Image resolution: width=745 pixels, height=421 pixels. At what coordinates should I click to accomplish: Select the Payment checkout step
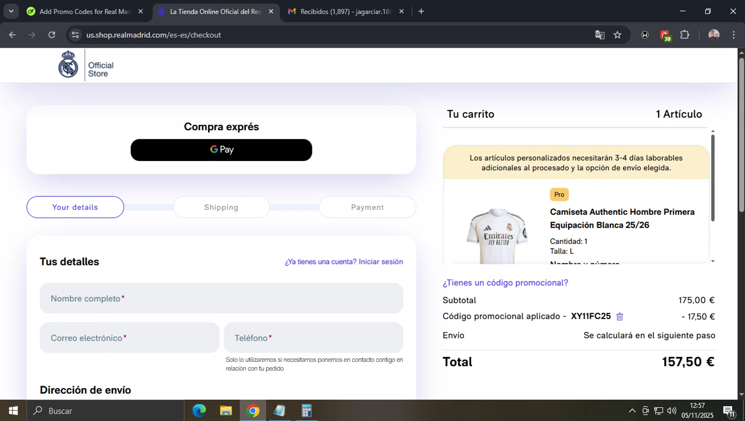click(x=367, y=207)
